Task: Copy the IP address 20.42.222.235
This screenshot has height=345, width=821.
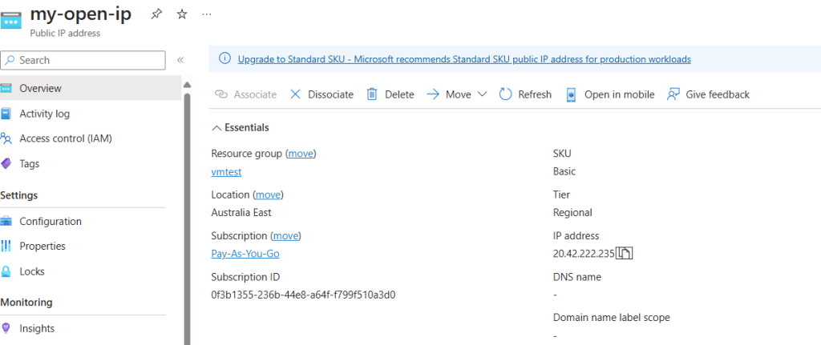Action: pyautogui.click(x=625, y=254)
